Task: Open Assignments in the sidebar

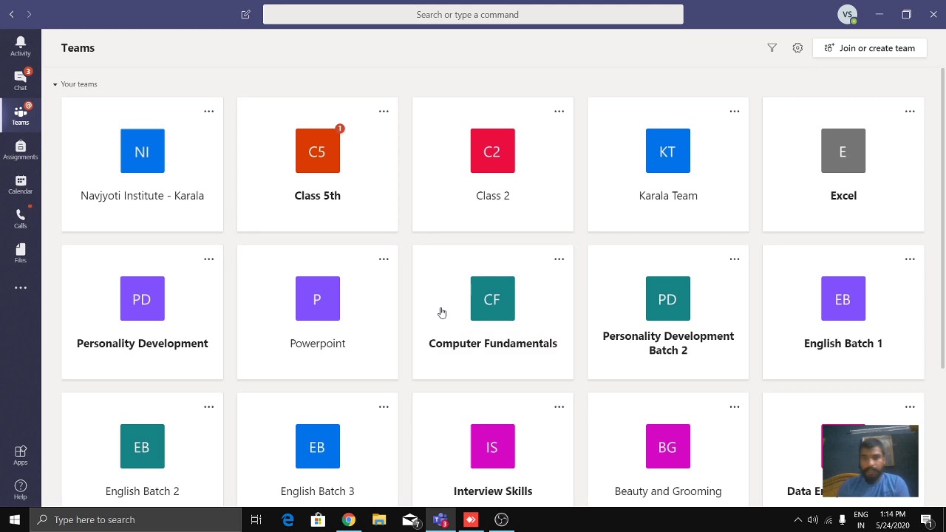Action: tap(21, 149)
